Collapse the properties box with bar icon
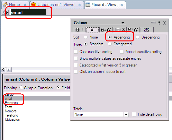 (x=153, y=22)
